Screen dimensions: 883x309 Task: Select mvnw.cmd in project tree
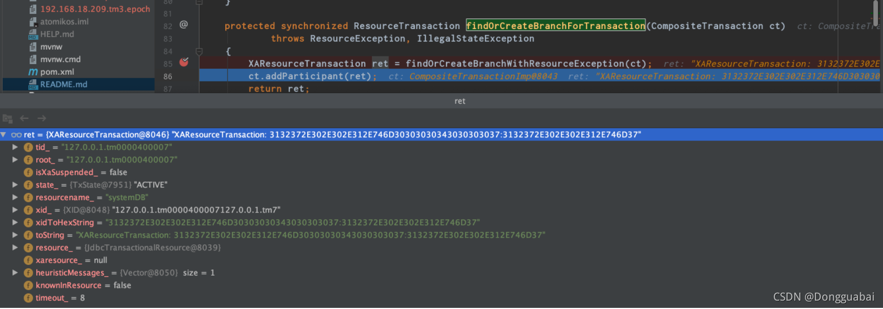60,59
